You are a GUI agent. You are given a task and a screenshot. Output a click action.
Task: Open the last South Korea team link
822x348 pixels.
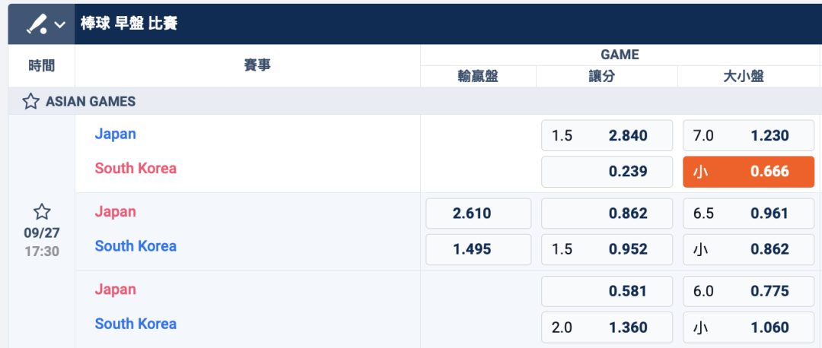click(x=135, y=324)
